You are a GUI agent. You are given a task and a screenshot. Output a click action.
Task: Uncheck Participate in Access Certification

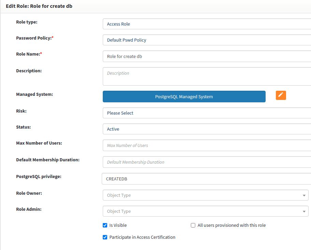[105, 237]
